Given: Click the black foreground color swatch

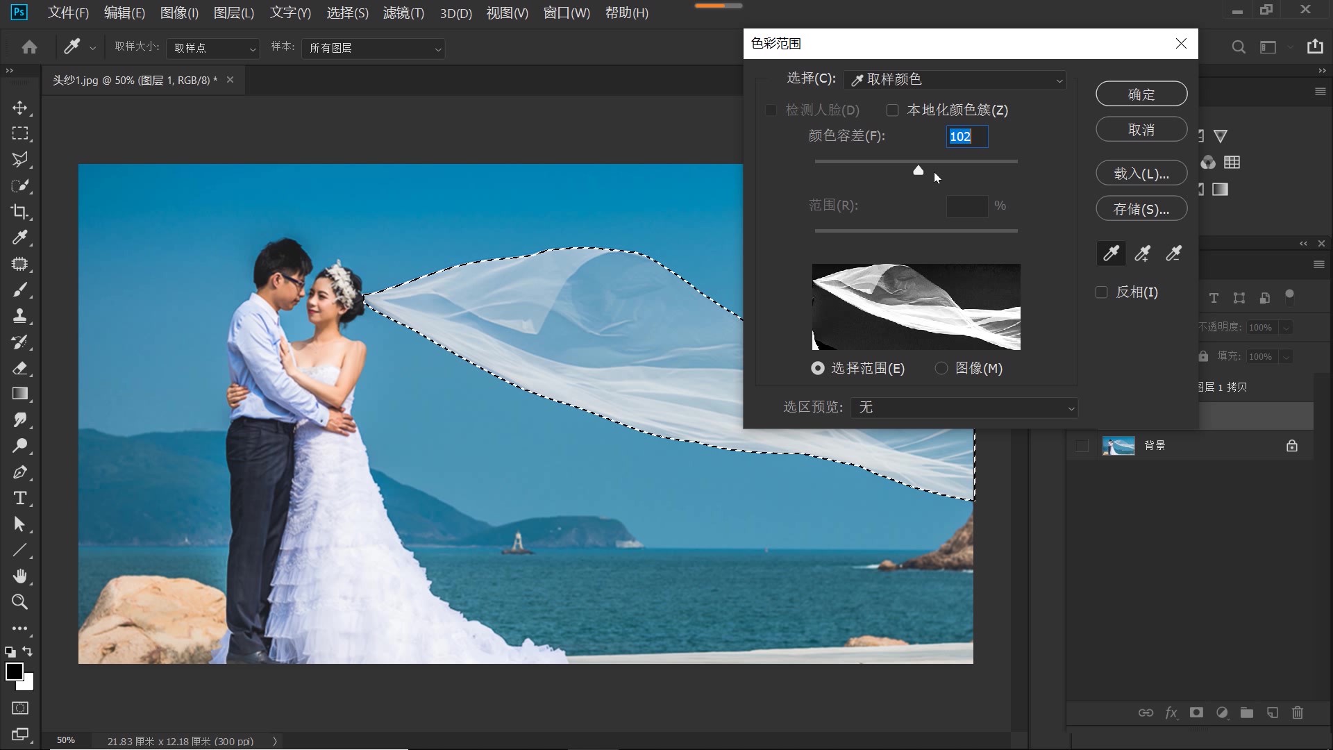Looking at the screenshot, I should coord(14,671).
